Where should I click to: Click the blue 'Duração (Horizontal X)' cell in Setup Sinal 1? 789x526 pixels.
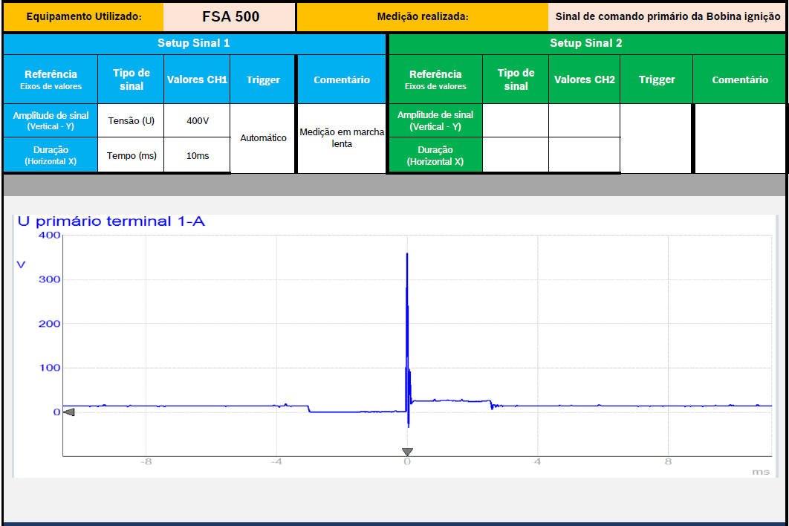coord(51,155)
